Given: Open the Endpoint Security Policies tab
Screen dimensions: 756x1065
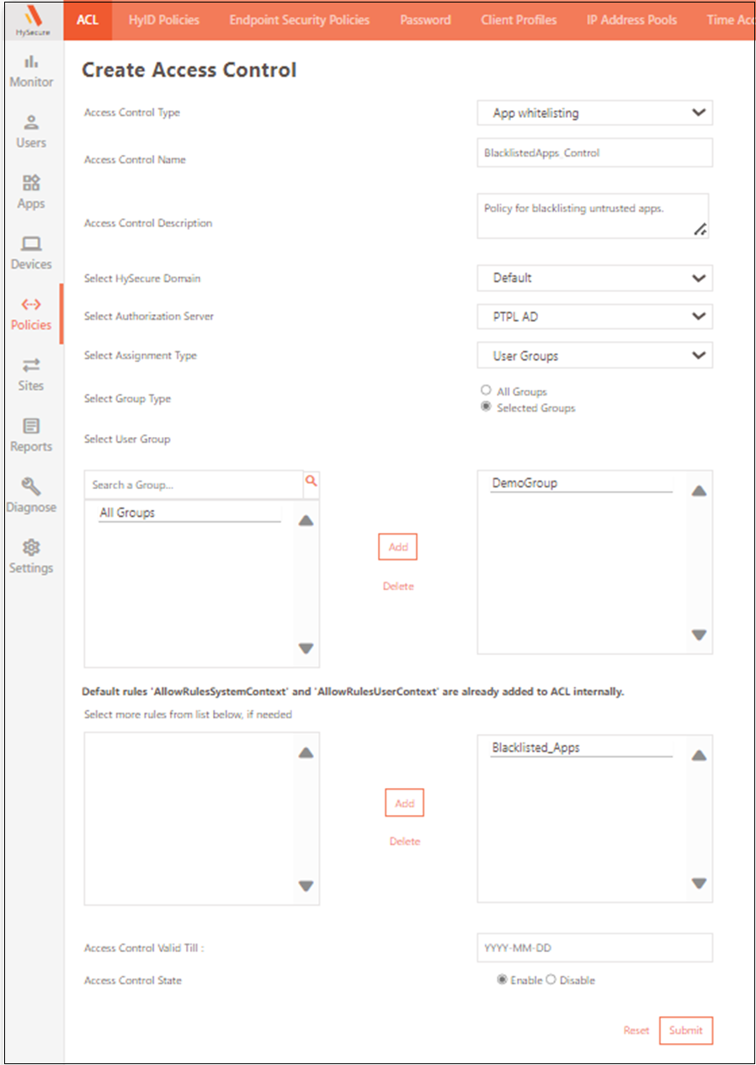Looking at the screenshot, I should 299,19.
